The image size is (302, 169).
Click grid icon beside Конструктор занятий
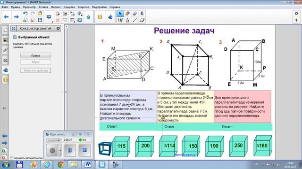click(13, 29)
